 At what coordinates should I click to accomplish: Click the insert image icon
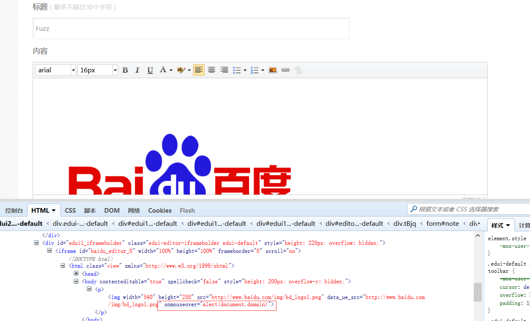(273, 70)
